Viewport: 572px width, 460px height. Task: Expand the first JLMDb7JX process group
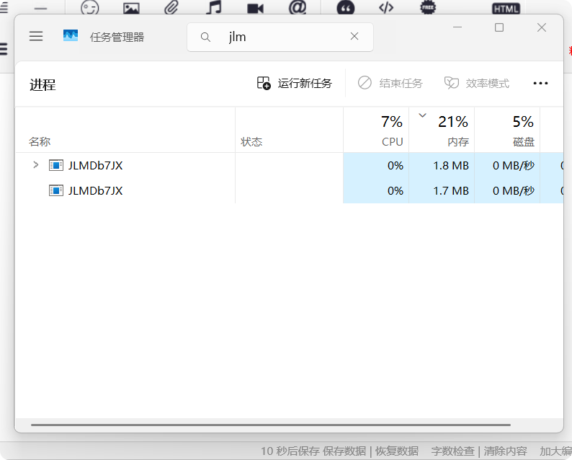click(36, 165)
